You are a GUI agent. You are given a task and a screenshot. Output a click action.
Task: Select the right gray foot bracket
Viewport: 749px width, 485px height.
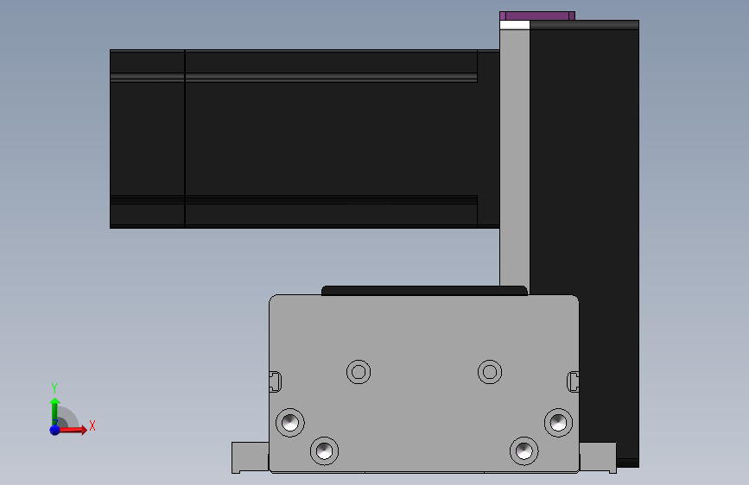point(598,457)
